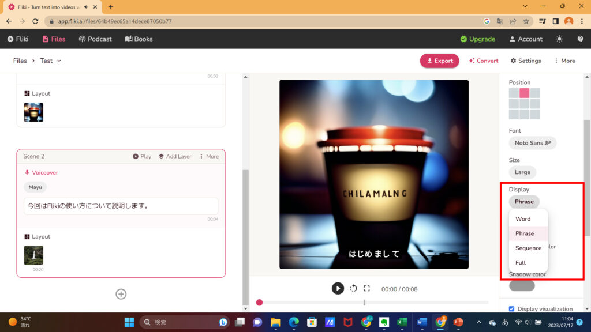Pick the Shadow color swatch
Viewport: 591px width, 332px height.
[522, 286]
